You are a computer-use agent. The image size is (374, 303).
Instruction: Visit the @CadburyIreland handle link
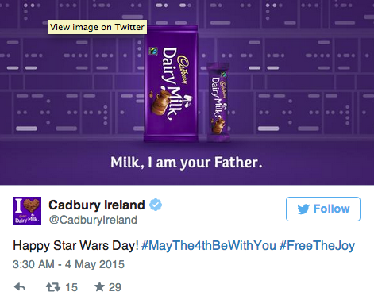pos(93,220)
